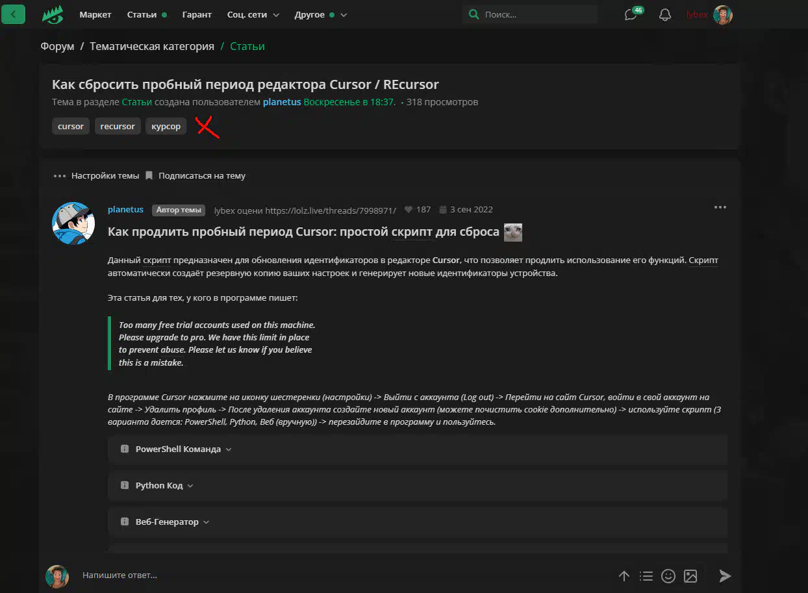
Task: Click the Воскресенье в 18:37 timestamp
Action: click(x=349, y=102)
